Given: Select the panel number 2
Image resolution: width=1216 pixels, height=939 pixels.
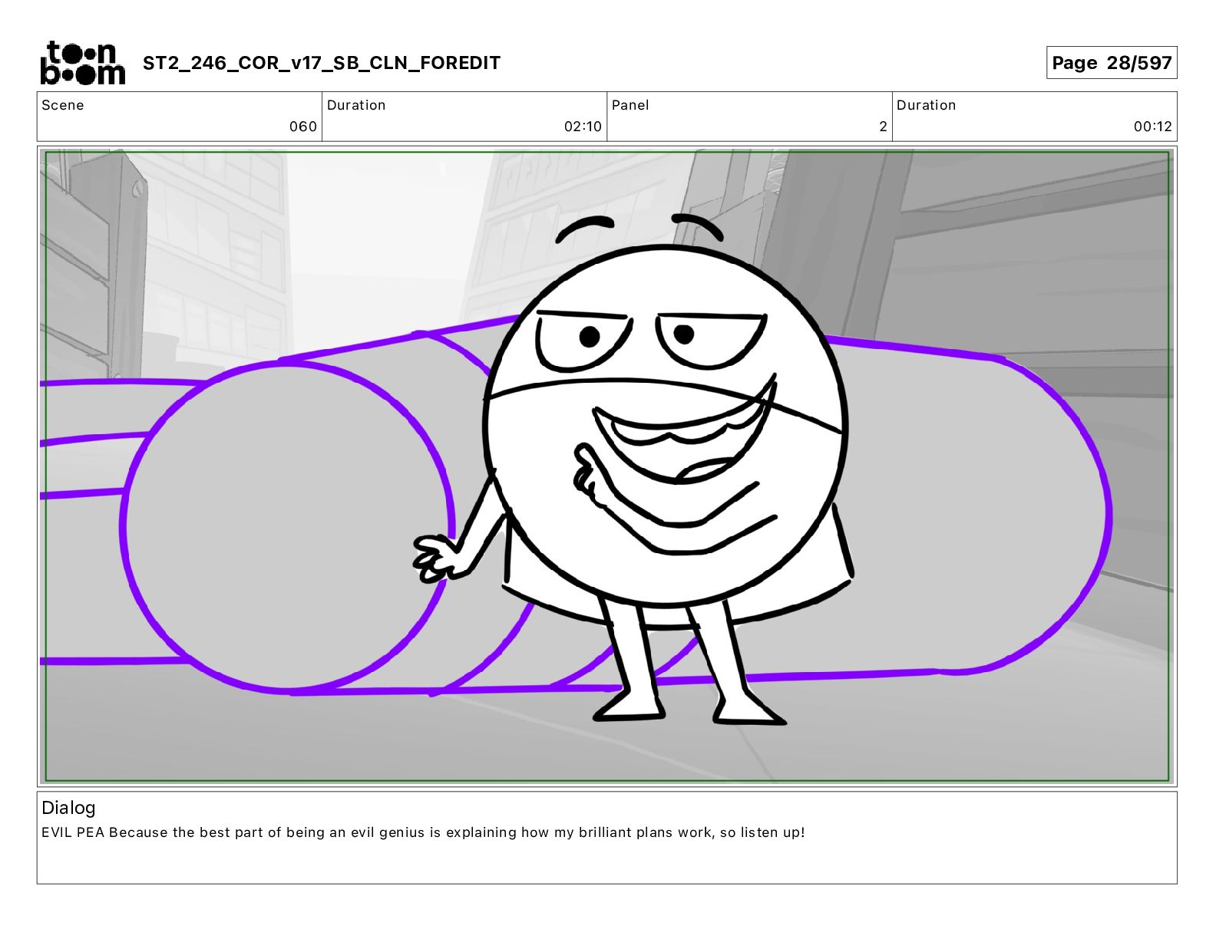Looking at the screenshot, I should pyautogui.click(x=883, y=127).
